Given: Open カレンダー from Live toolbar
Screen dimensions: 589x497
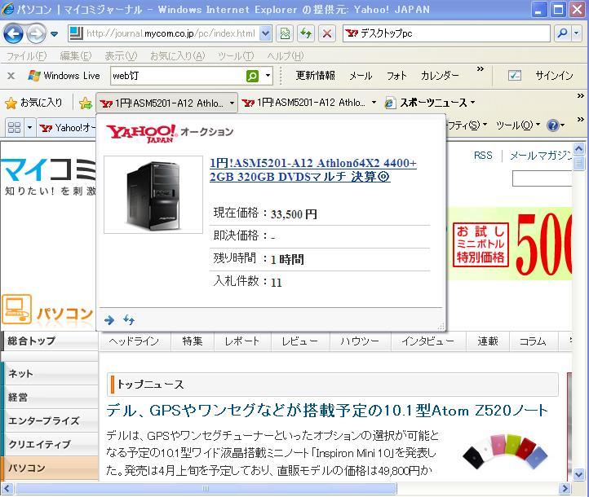Looking at the screenshot, I should 440,76.
